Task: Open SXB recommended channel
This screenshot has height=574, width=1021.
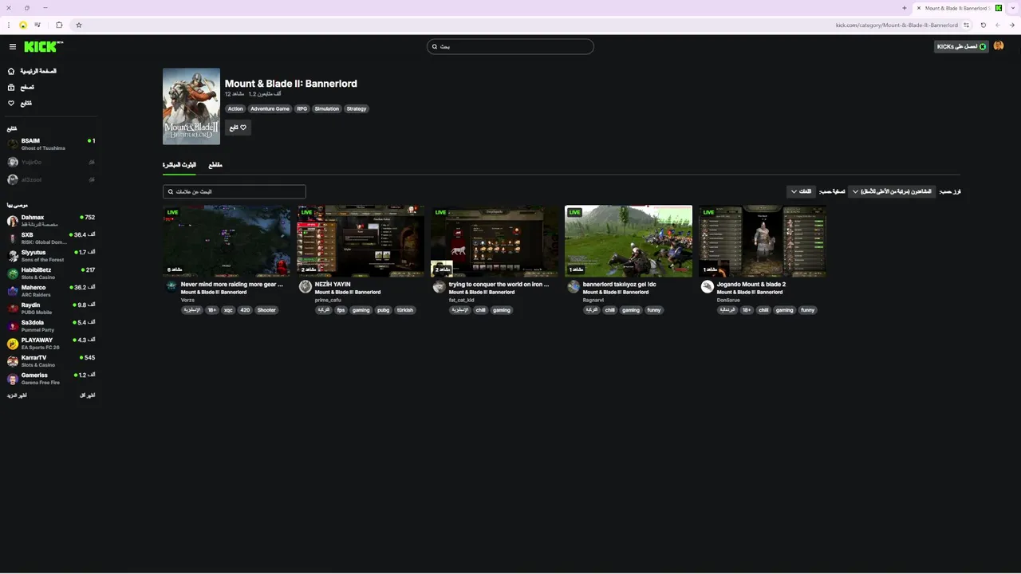Action: pos(51,238)
